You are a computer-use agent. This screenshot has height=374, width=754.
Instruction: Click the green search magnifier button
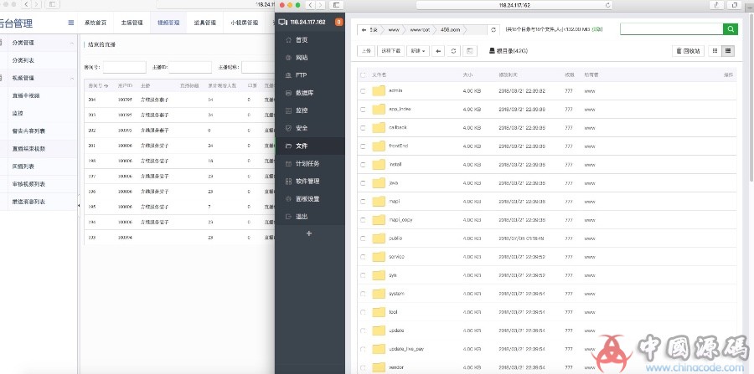[x=730, y=29]
